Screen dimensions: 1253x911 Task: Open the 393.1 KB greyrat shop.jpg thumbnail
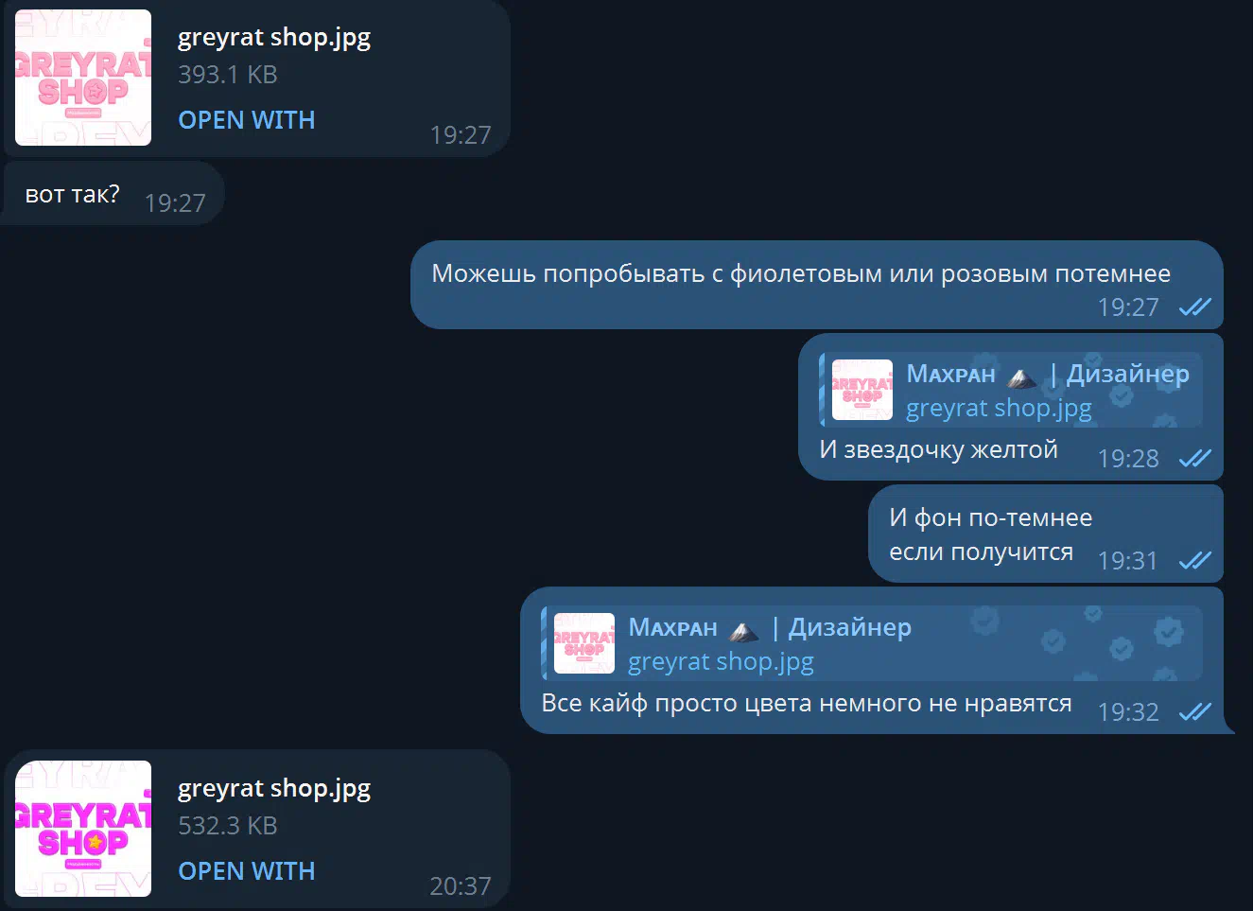click(83, 78)
